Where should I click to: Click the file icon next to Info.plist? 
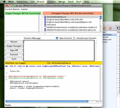[x=45, y=25]
